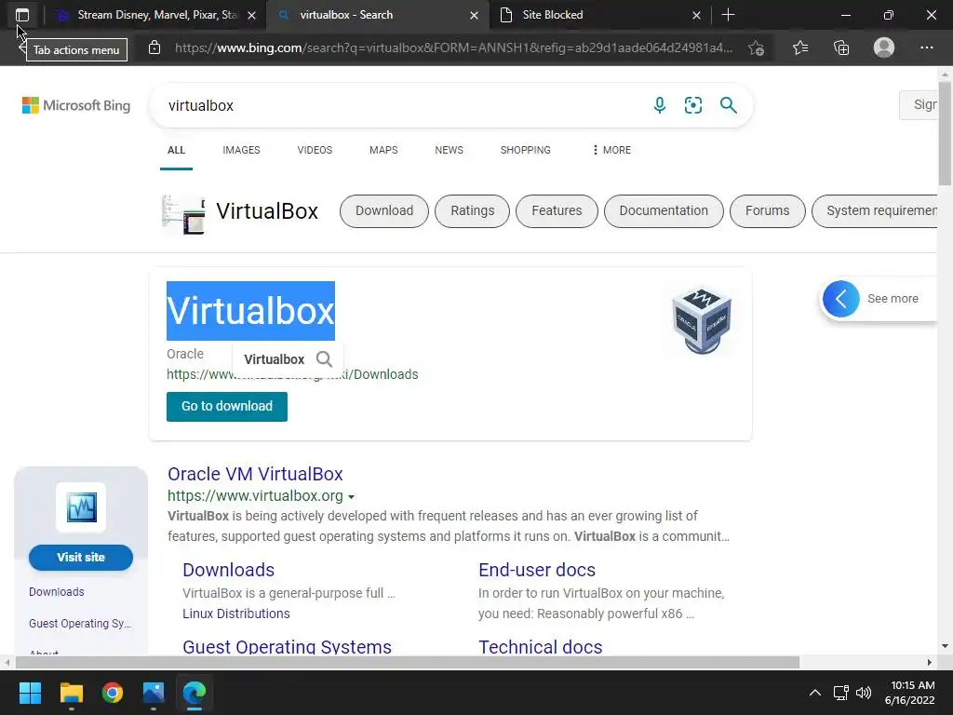This screenshot has width=953, height=715.
Task: Select the virtualbox - Search tab
Action: [377, 15]
